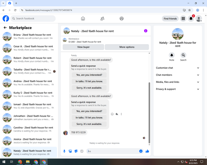Open the purple conversation info icon
Viewport: 207px width, 165px height.
click(x=146, y=31)
